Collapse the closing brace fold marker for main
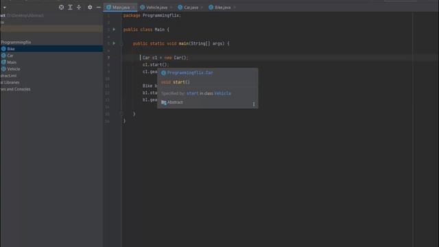The image size is (439, 247). tap(121, 114)
